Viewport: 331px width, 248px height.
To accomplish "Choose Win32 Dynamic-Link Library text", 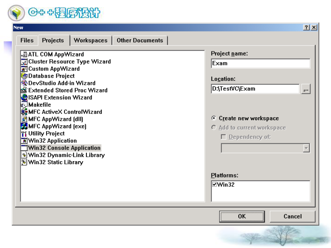I will [x=67, y=155].
